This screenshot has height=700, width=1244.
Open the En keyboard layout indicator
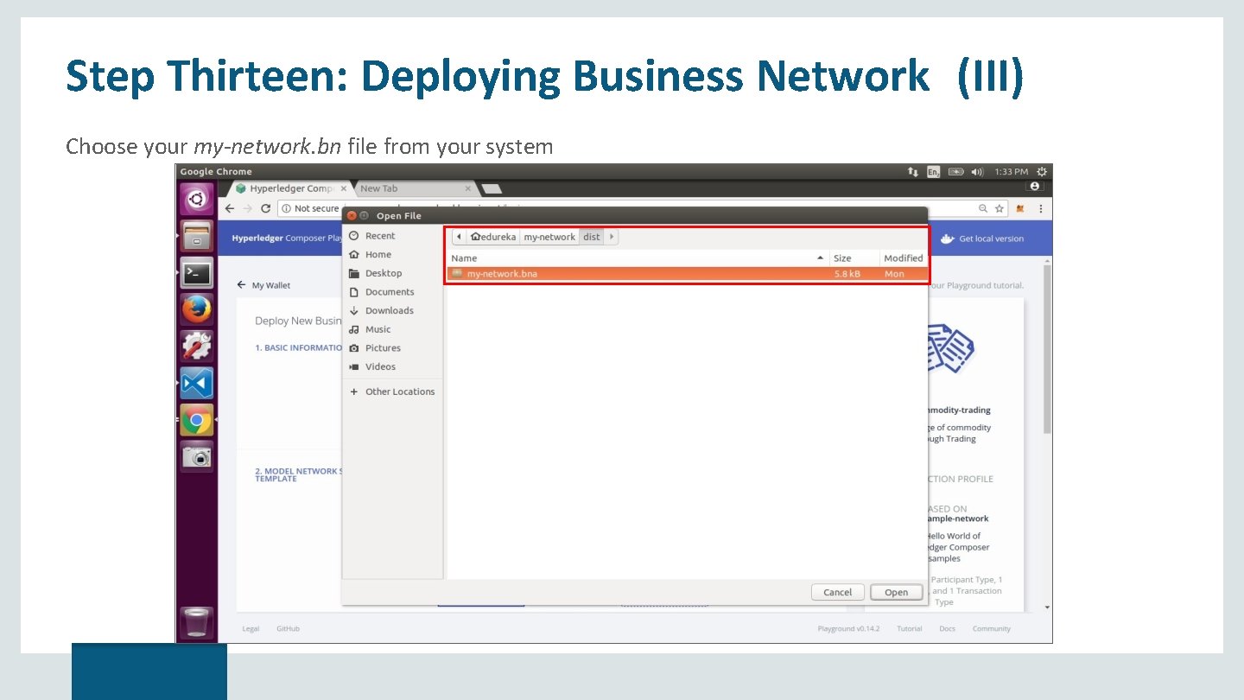[x=933, y=172]
